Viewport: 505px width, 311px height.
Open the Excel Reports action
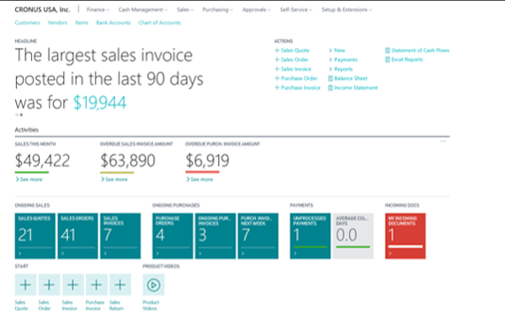point(404,60)
